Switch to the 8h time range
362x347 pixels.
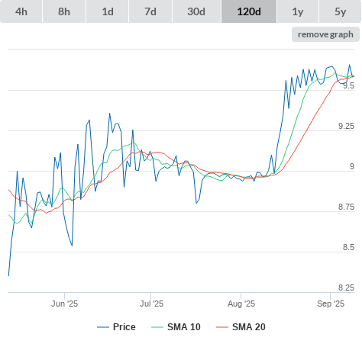pyautogui.click(x=64, y=11)
